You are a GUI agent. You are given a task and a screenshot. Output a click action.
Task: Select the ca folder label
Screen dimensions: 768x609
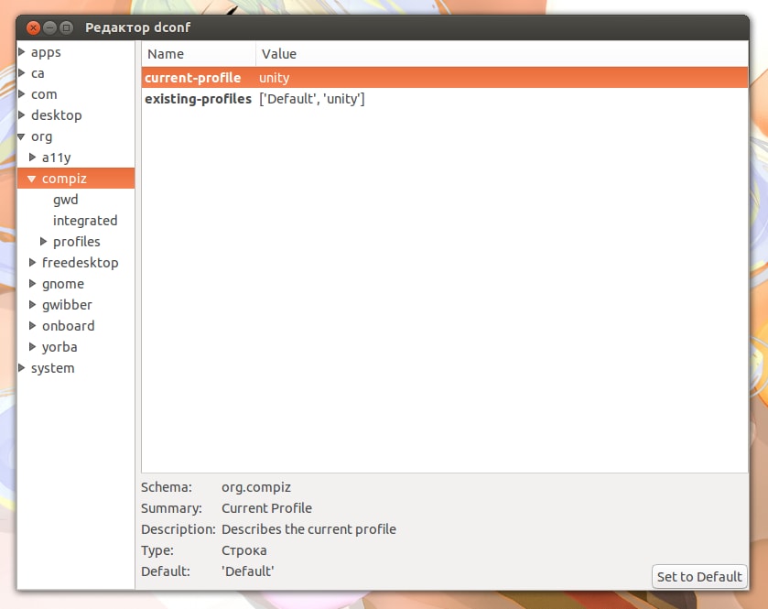(38, 73)
